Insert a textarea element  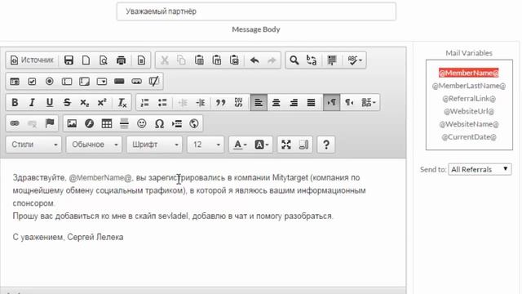(x=84, y=82)
